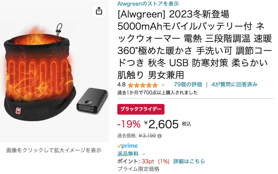Open the Alwgreenのストアを表示 link

(148, 3)
